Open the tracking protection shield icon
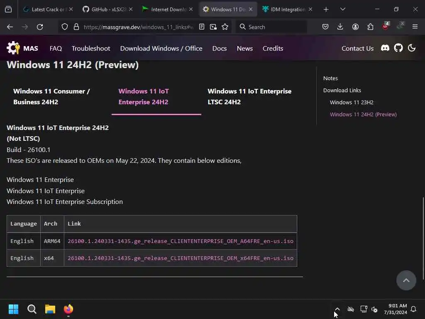Screen dimensions: 425x319 click(64, 27)
